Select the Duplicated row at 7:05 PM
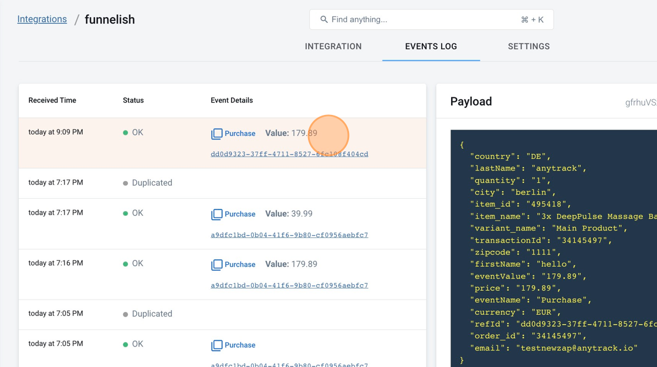The image size is (657, 367). click(222, 314)
